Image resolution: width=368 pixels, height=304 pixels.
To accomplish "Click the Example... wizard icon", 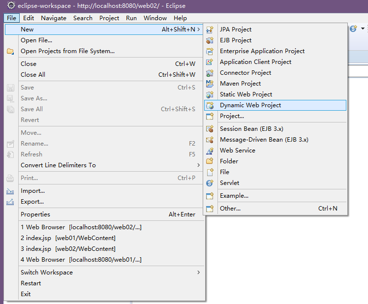I will tap(210, 196).
